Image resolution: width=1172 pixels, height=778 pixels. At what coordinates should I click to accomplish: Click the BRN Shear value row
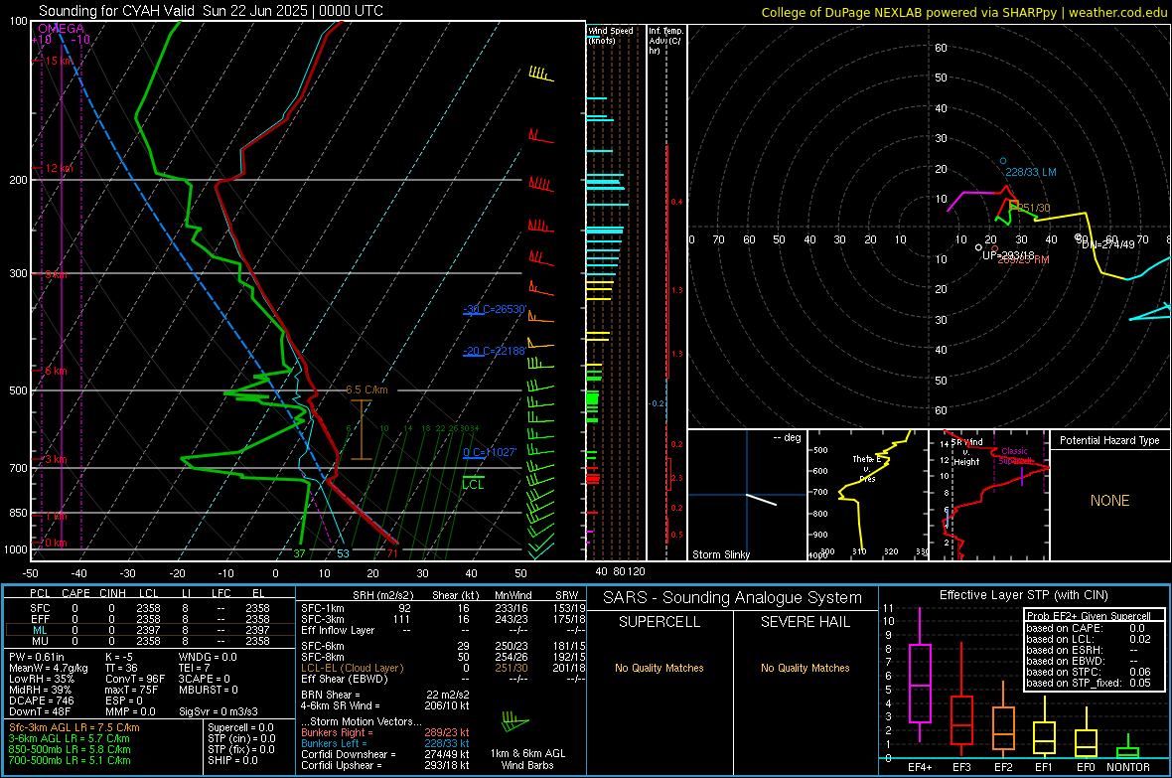(385, 695)
